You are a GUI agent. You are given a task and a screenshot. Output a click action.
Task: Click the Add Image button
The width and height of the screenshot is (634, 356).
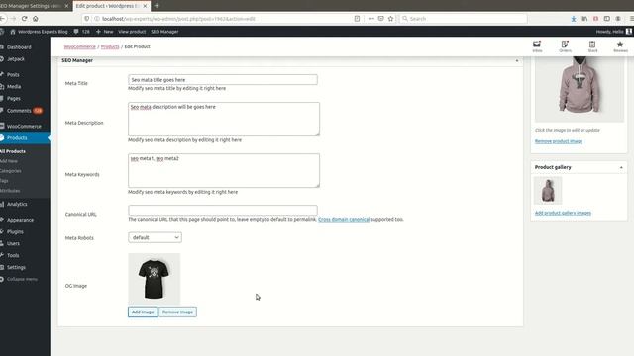tap(143, 312)
